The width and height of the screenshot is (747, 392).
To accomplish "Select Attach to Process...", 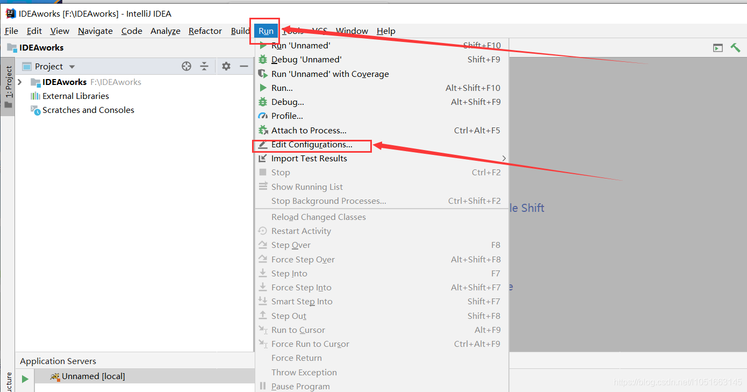I will [x=382, y=130].
